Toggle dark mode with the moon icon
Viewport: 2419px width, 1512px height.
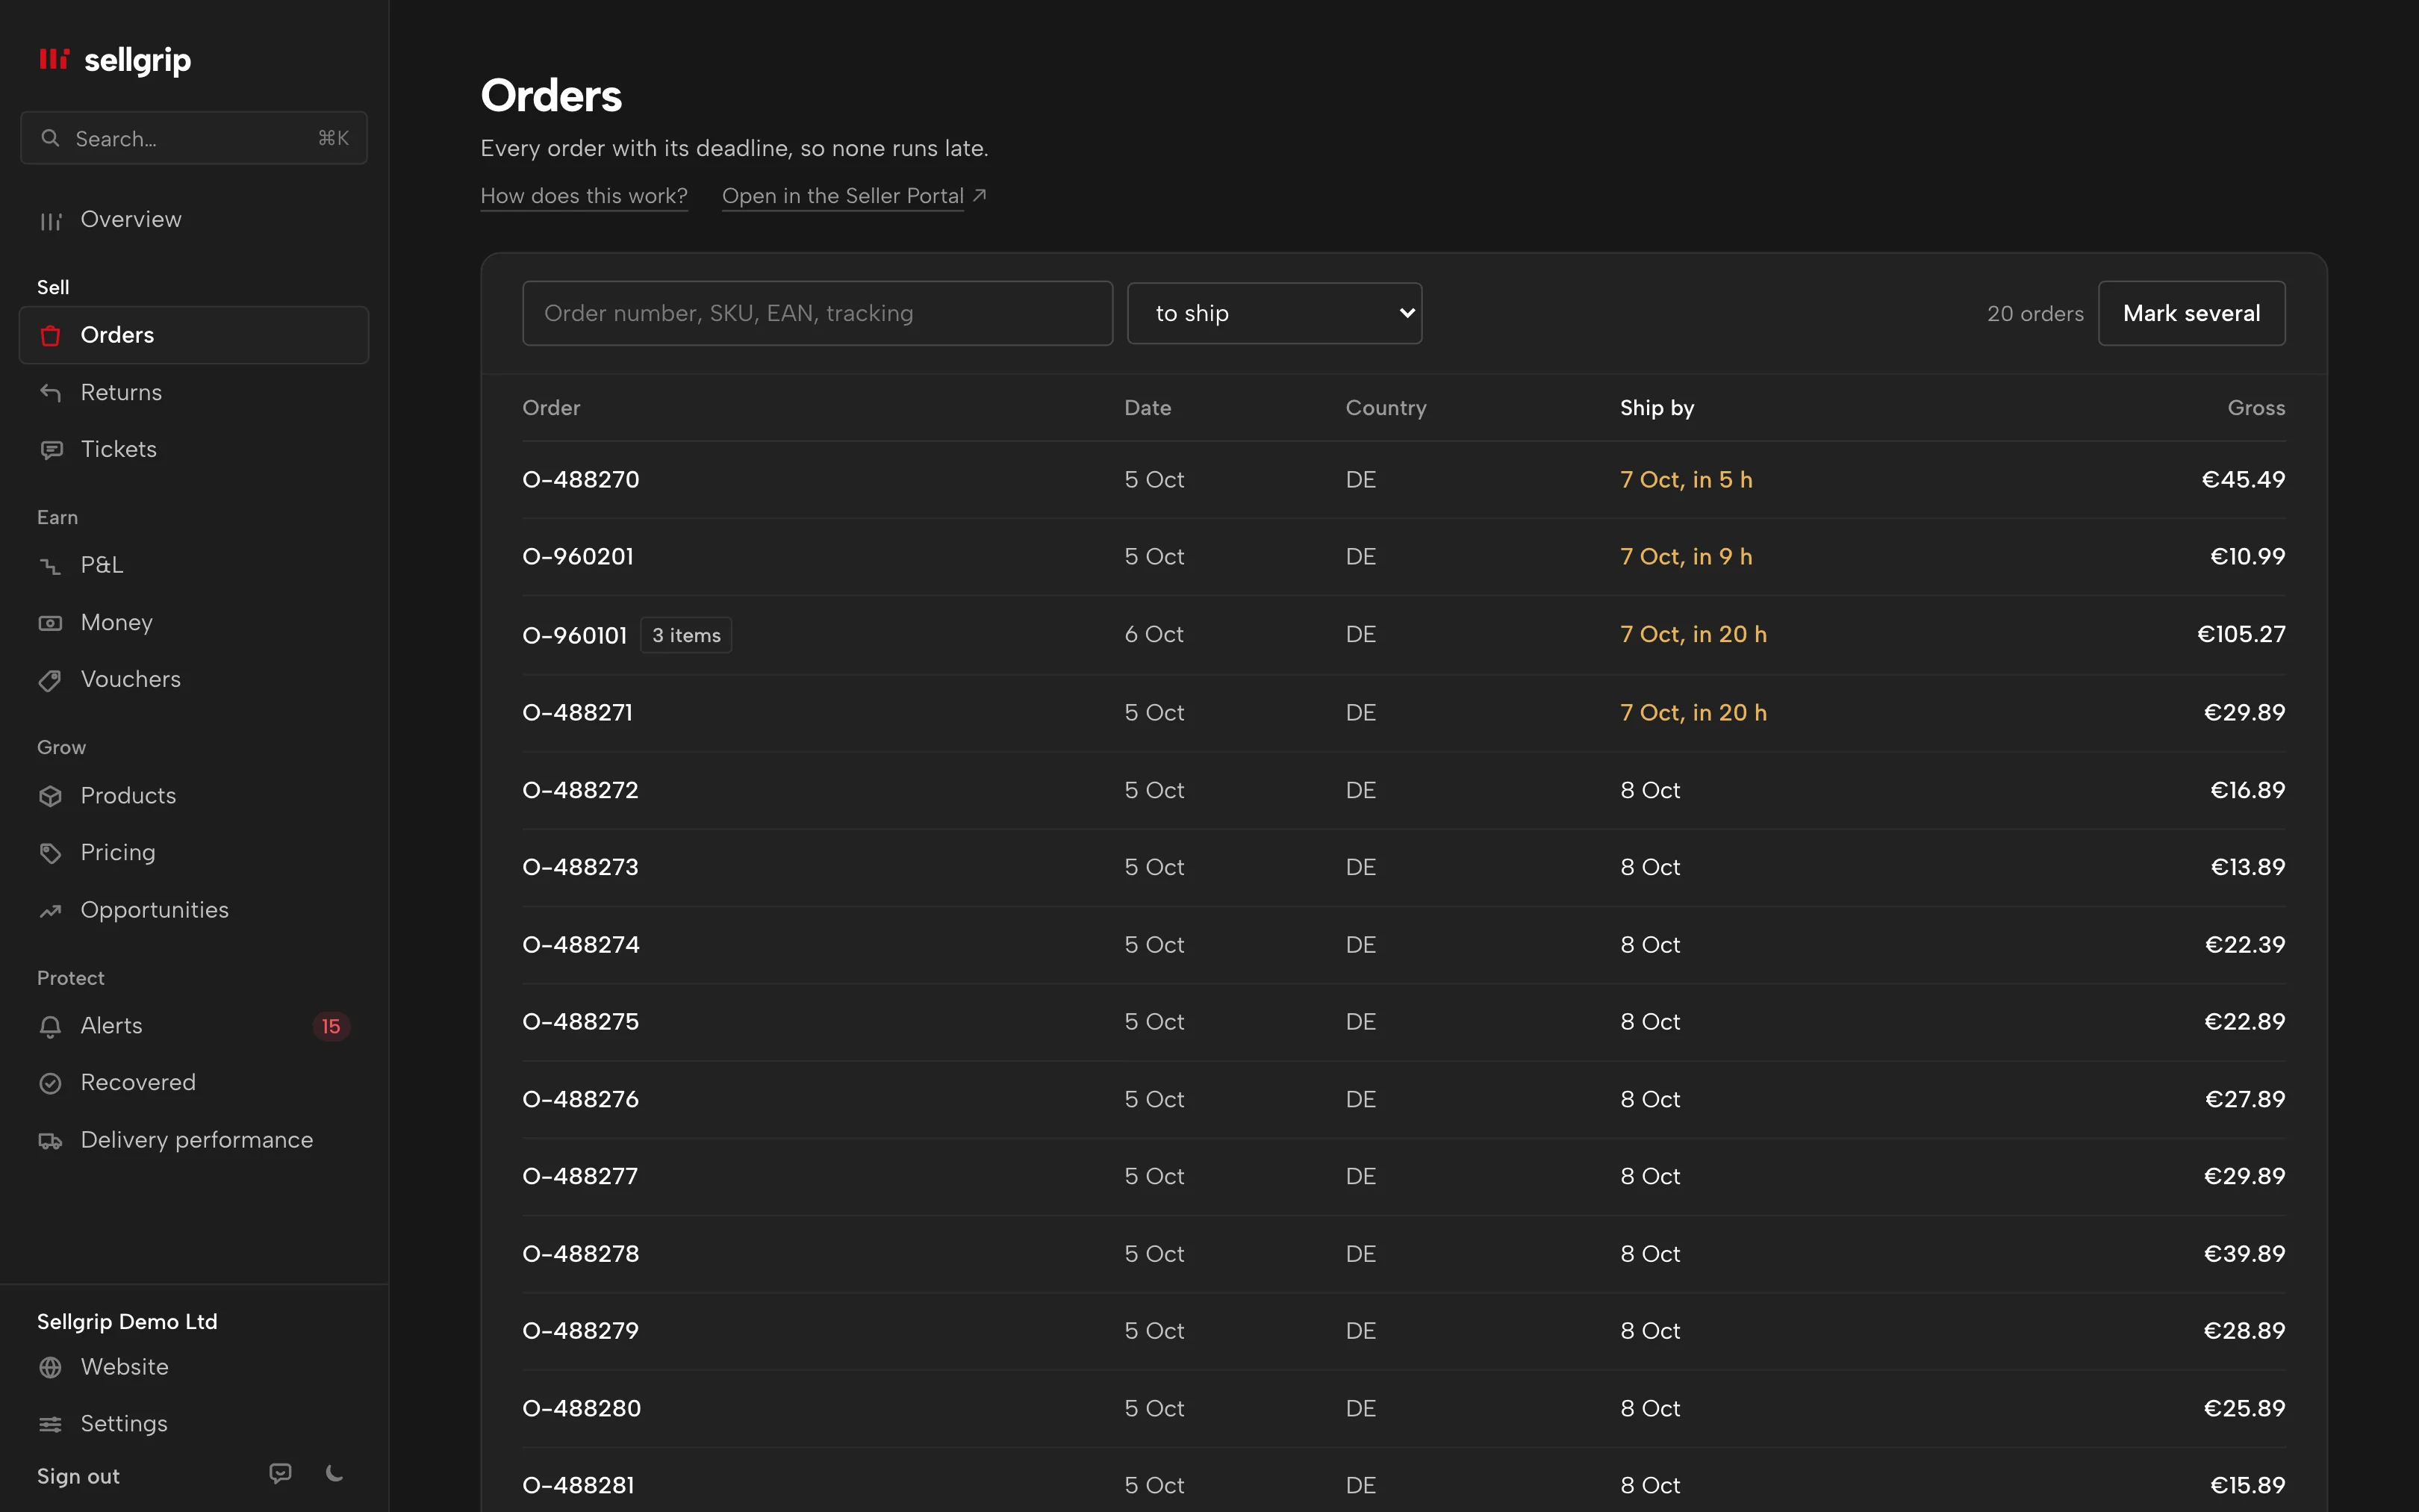(x=335, y=1473)
